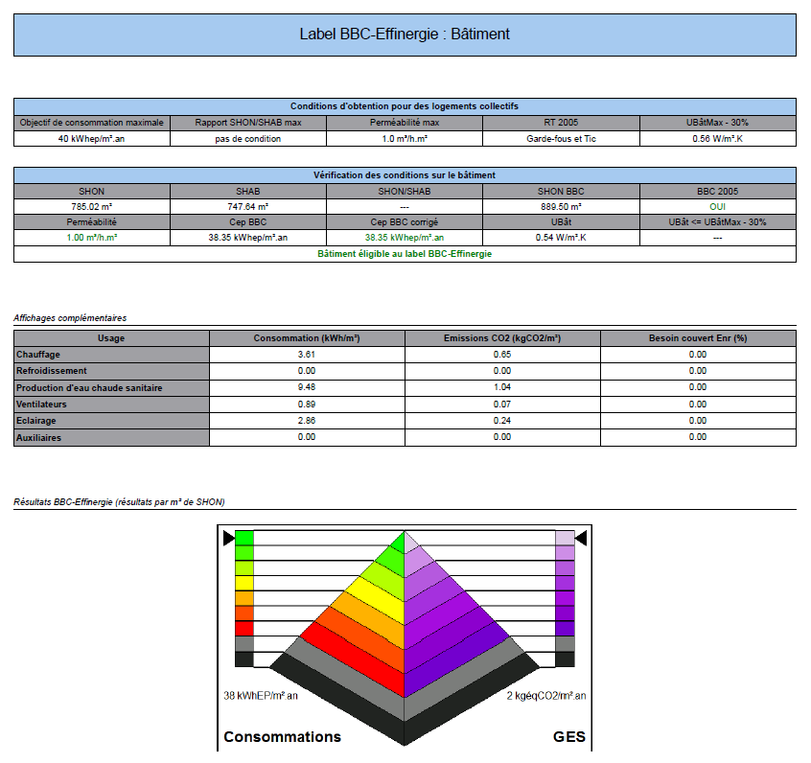Click the Ventilateurs row label
This screenshot has height=763, width=811.
[x=41, y=404]
